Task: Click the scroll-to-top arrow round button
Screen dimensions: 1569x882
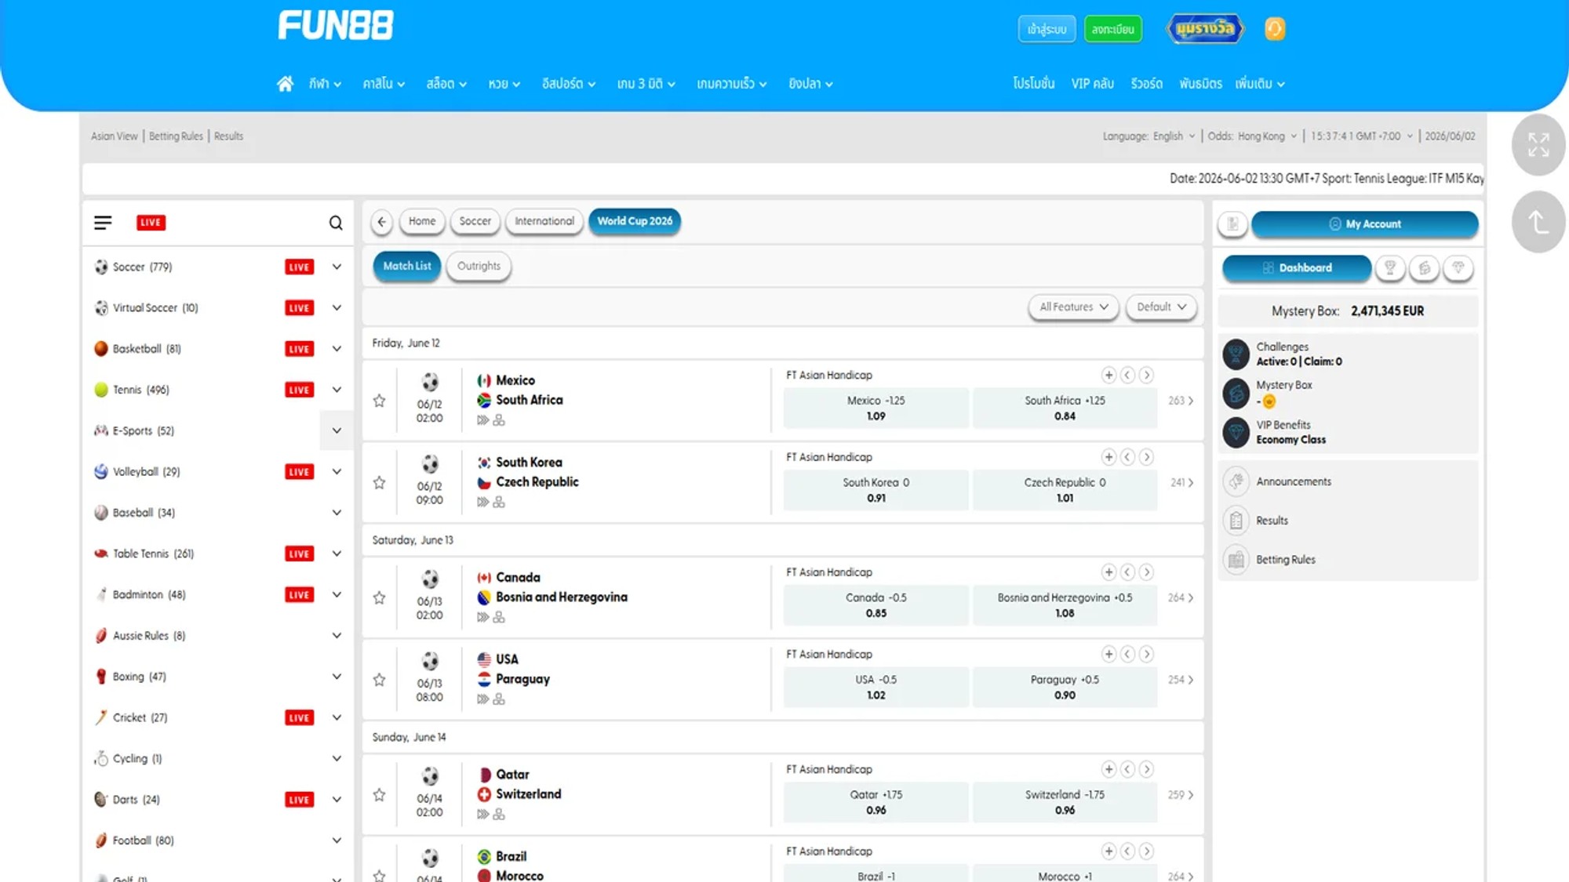Action: point(1538,222)
